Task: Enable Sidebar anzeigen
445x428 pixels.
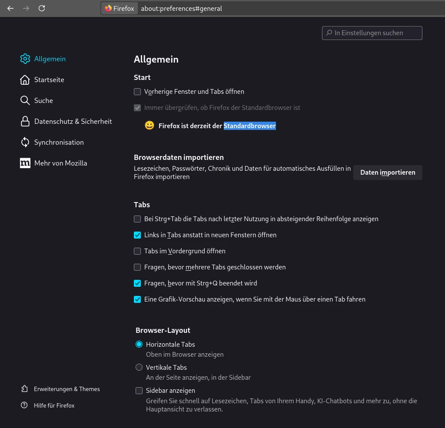Action: 139,390
